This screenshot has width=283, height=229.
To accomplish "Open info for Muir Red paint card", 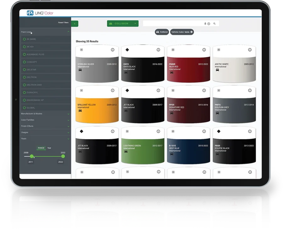I will pyautogui.click(x=204, y=50).
